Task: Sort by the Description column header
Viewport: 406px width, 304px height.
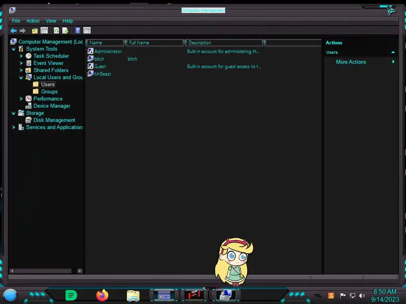Action: tap(224, 43)
